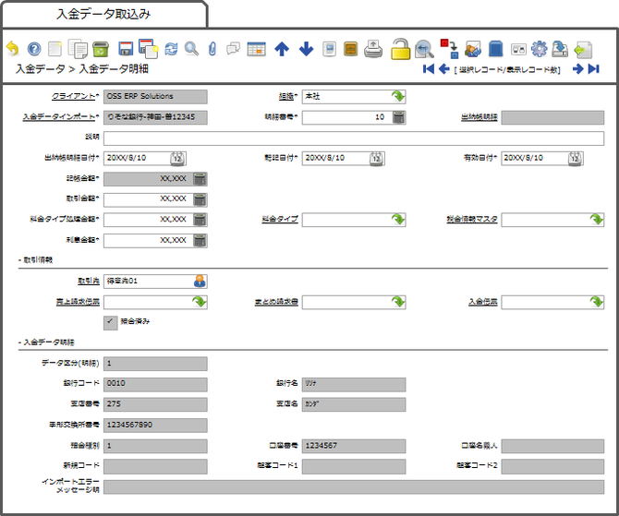Go to parent record with blue up arrow
The height and width of the screenshot is (516, 619).
tap(282, 49)
